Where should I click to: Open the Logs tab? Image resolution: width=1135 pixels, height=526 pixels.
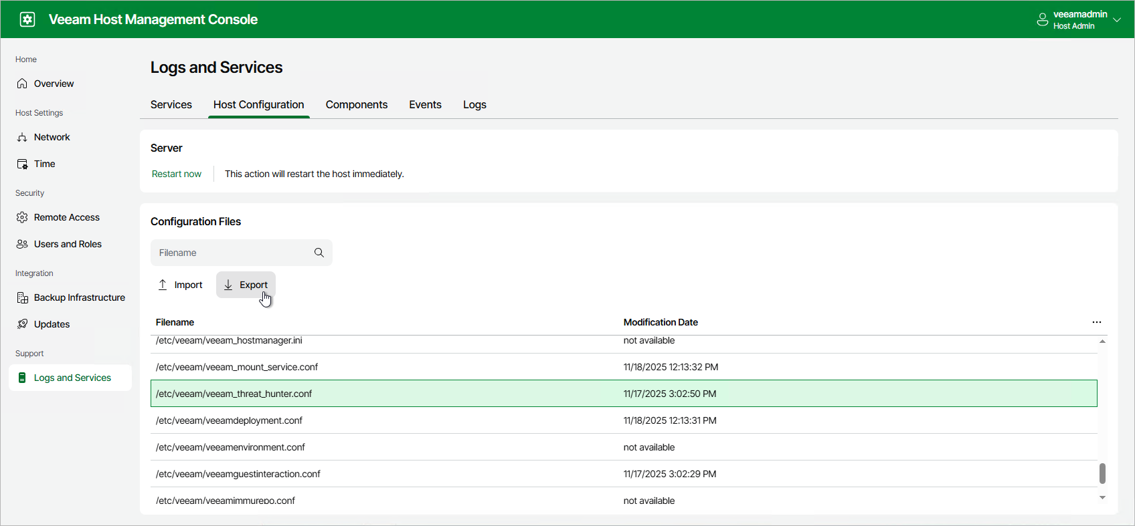click(x=474, y=105)
